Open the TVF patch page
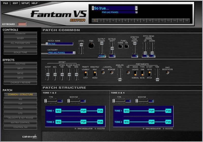Screen dimensions: 203x142 (x=20, y=104)
